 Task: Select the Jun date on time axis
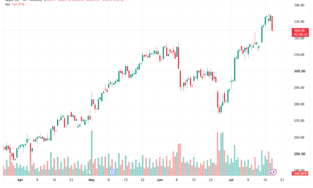coord(159,180)
